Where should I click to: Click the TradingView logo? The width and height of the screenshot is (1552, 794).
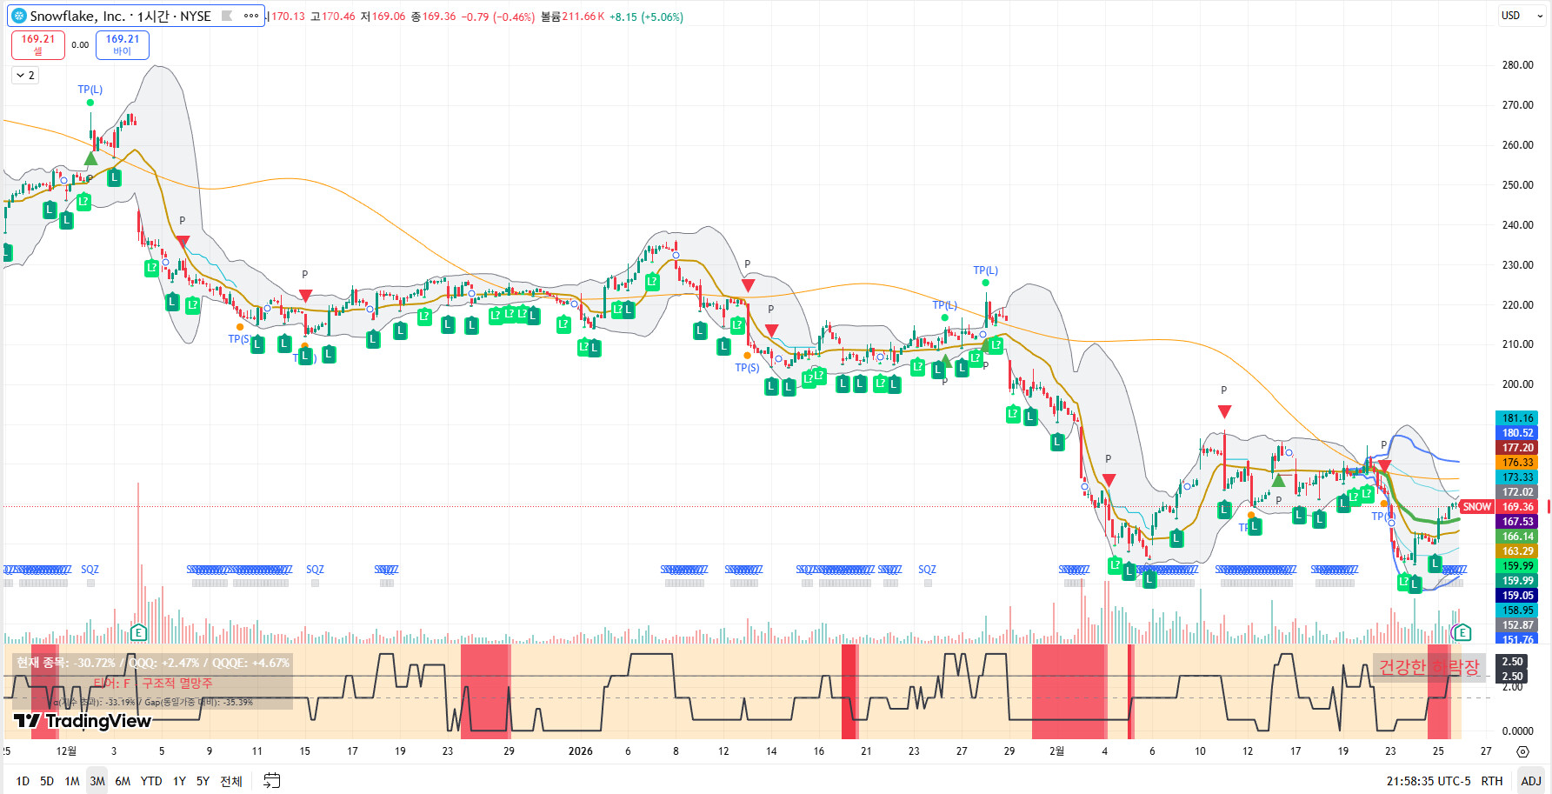[83, 721]
